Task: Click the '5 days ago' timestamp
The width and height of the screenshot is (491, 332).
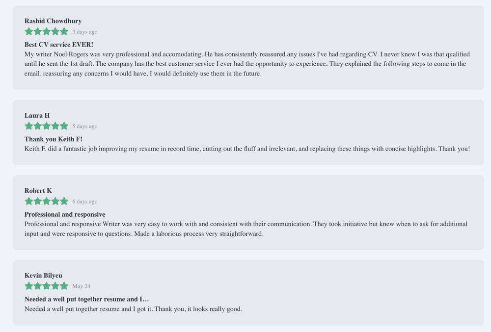Action: (x=85, y=127)
